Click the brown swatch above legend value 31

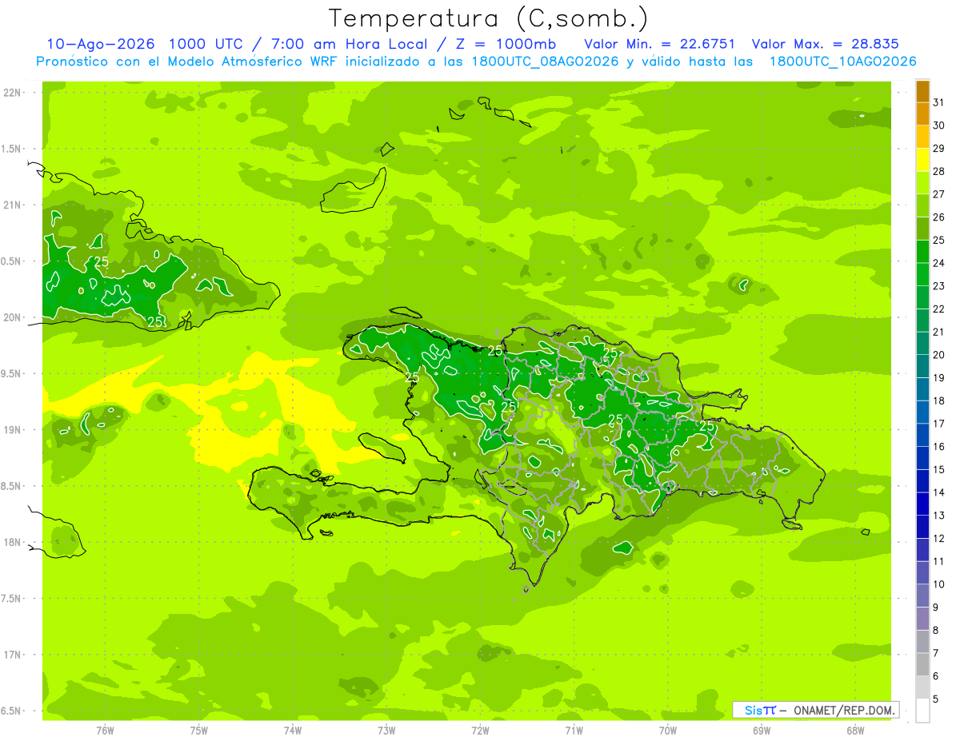(x=922, y=91)
